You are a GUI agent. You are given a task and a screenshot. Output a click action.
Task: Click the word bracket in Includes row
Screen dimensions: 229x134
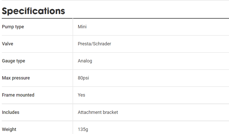tap(110, 112)
